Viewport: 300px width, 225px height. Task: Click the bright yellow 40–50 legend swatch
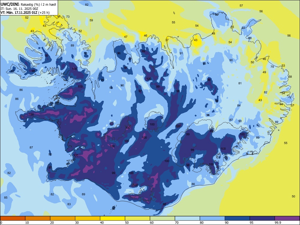tap(112, 218)
